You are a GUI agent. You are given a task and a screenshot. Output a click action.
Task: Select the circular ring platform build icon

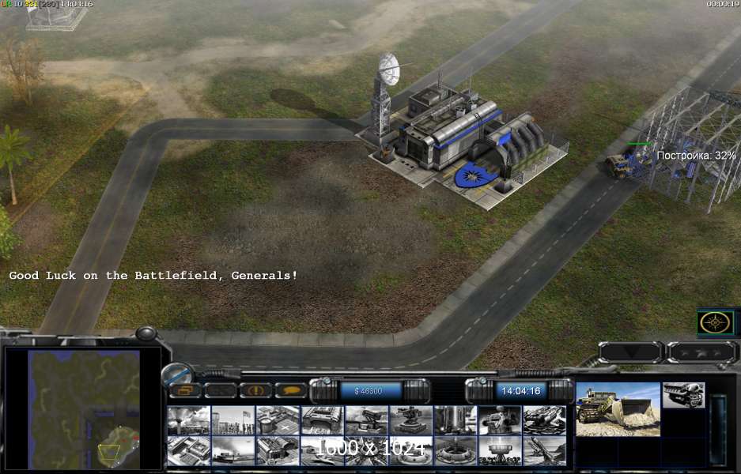click(x=456, y=451)
